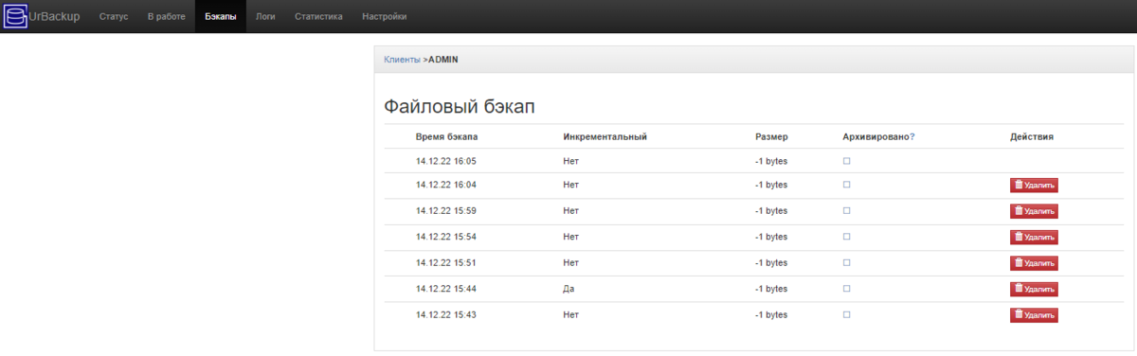Click the ADMIN breadcrumb text
Viewport: 1137px width, 356px height.
[443, 60]
